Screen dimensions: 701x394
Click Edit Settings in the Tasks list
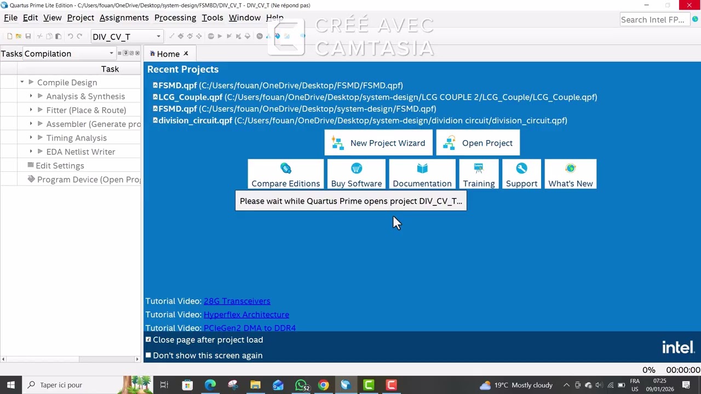click(60, 166)
